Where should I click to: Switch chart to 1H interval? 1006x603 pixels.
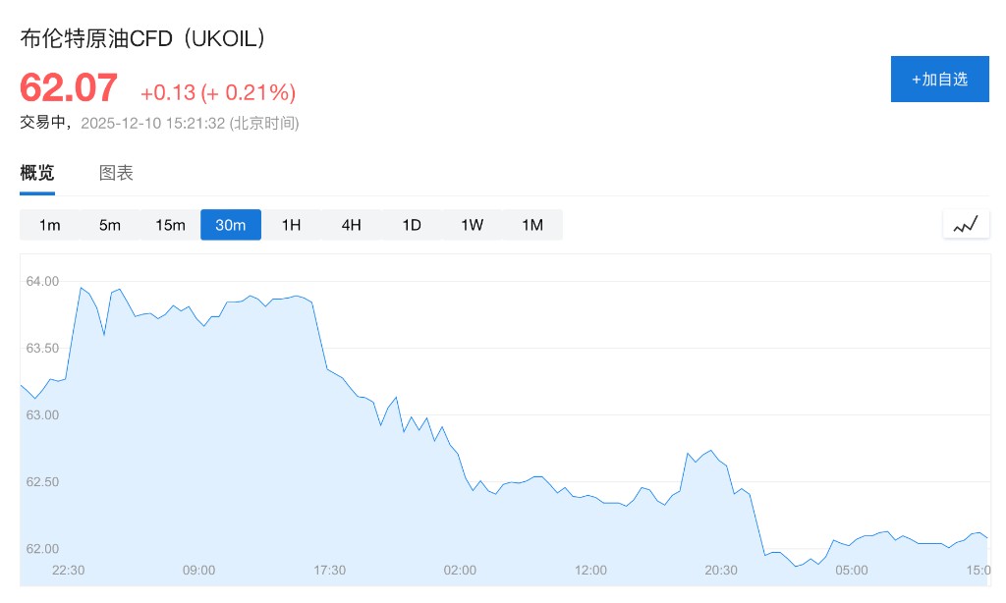(x=291, y=225)
